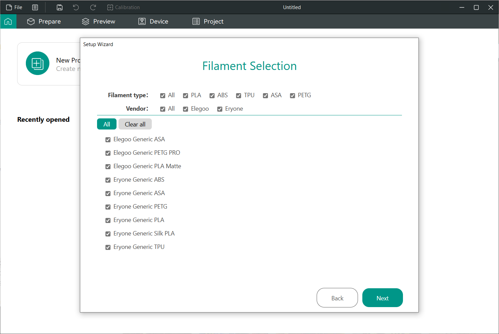499x334 pixels.
Task: Uncheck Elegoo Generic ASA filament
Action: [x=108, y=140]
